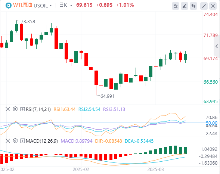Click the DEA:-0.53445 value
This screenshot has width=220, height=174.
coord(139,141)
